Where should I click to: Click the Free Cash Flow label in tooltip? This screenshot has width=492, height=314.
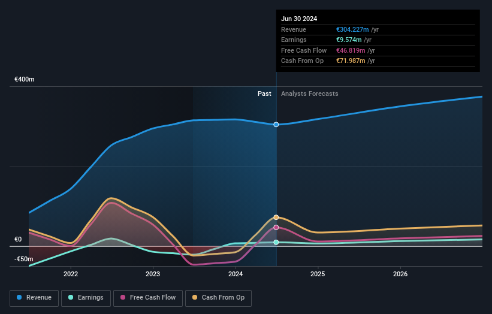pos(304,50)
